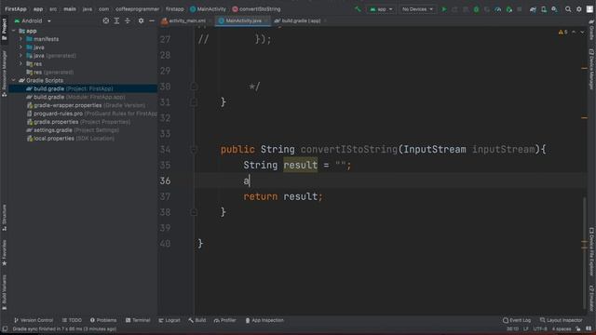Screen dimensions: 596x335
Task: Switch to the build.gradle (:app) editor tab
Action: coord(300,20)
